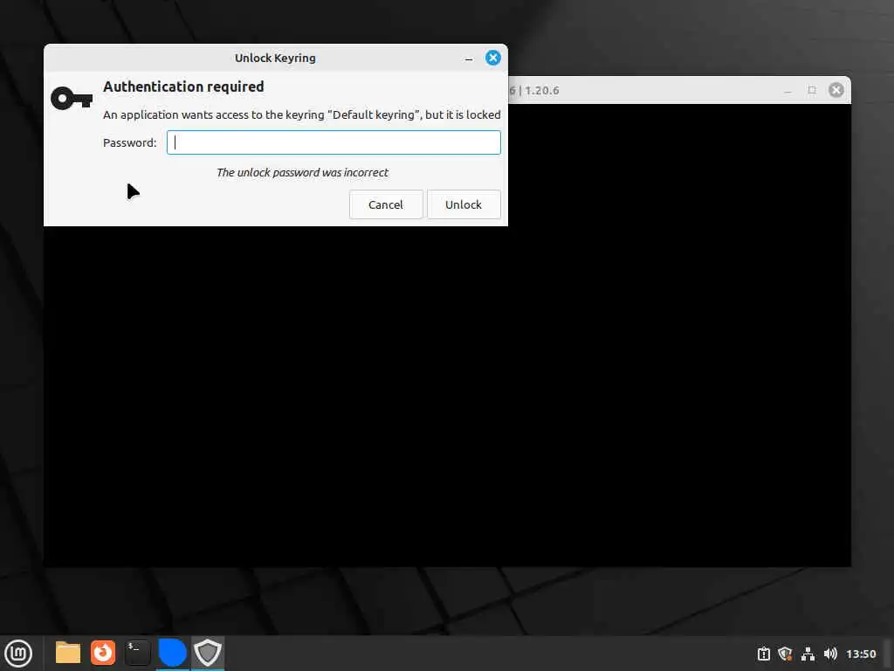
Task: Click the Unlock button
Action: click(x=464, y=204)
